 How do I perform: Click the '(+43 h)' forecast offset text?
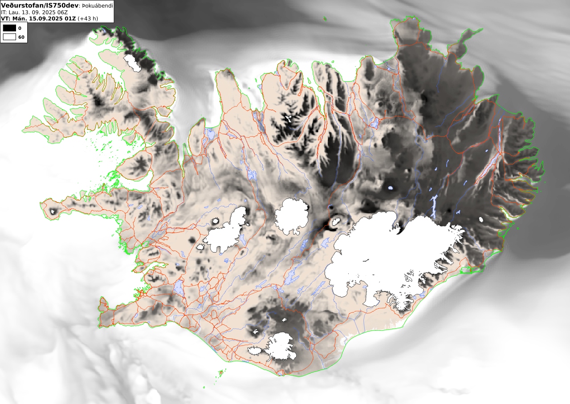(88, 19)
